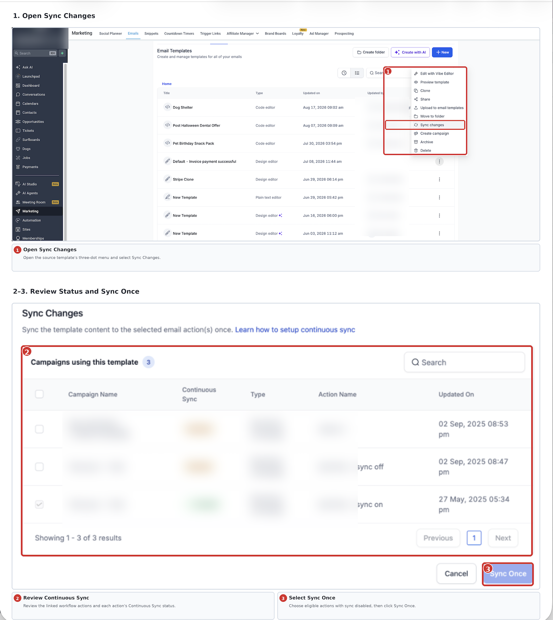Click the green lightning quick-action icon
Viewport: 553px width, 620px height.
(62, 53)
